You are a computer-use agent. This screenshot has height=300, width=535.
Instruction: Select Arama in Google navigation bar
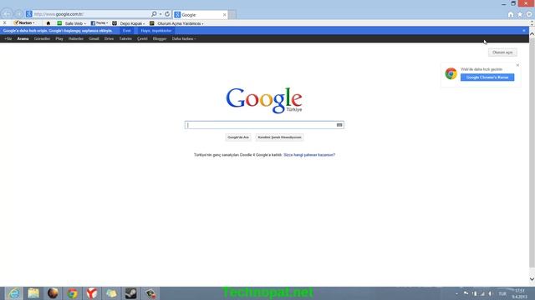(x=23, y=39)
